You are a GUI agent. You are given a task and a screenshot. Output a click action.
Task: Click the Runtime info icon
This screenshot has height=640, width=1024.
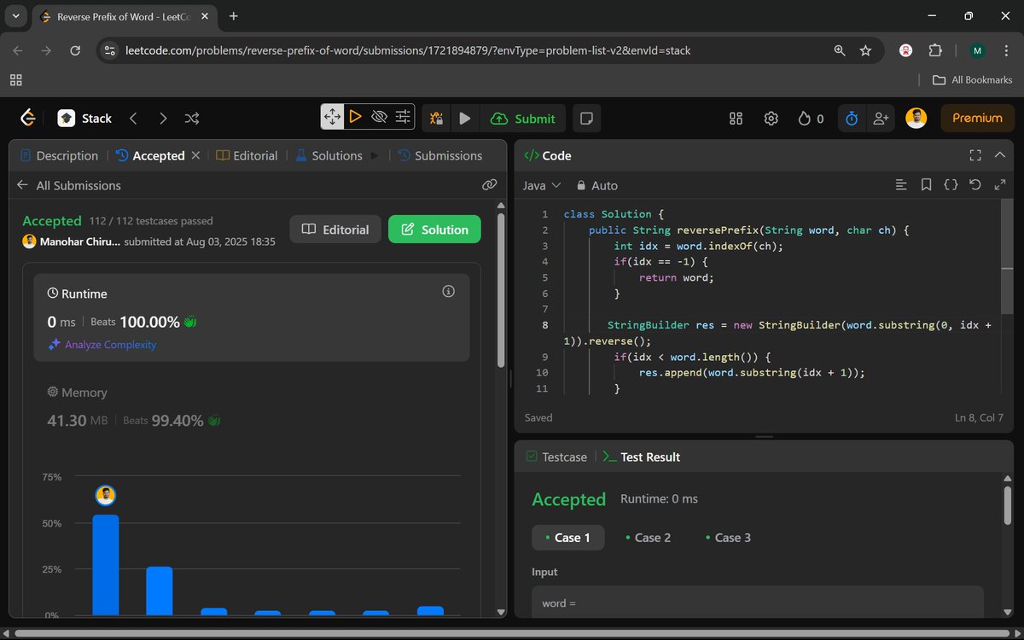click(x=448, y=292)
